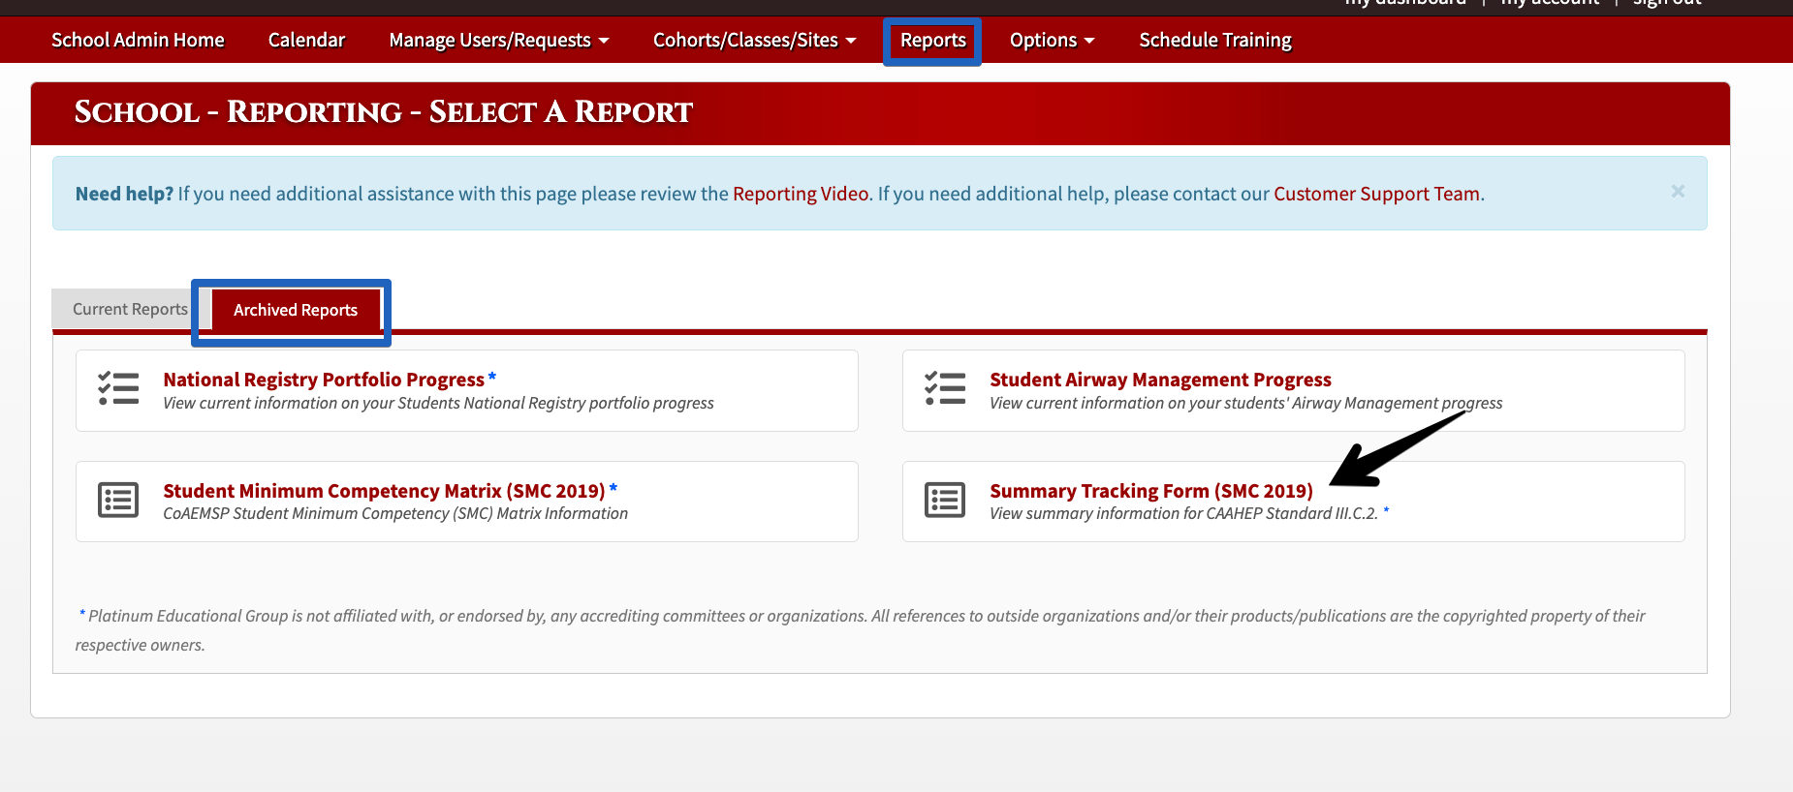
Task: Open Student Minimum Competency Matrix (SMC 2019)
Action: [x=384, y=491]
